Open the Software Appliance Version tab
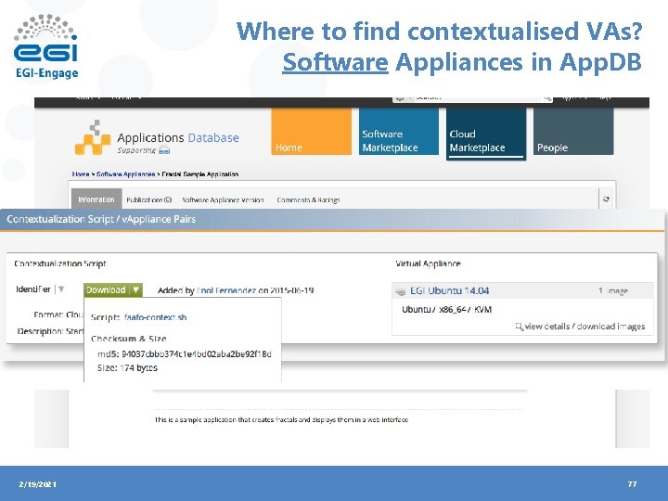This screenshot has width=668, height=501. pyautogui.click(x=223, y=199)
